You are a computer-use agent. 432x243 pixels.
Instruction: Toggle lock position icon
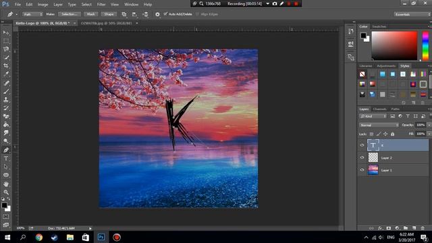click(385, 134)
